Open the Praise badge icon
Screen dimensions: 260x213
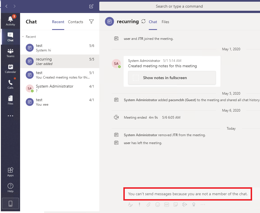coord(194,205)
